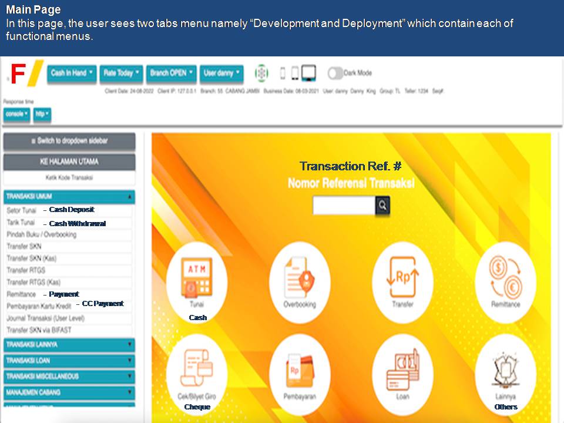Click the Switch to dropdown sidebar button

tap(69, 141)
